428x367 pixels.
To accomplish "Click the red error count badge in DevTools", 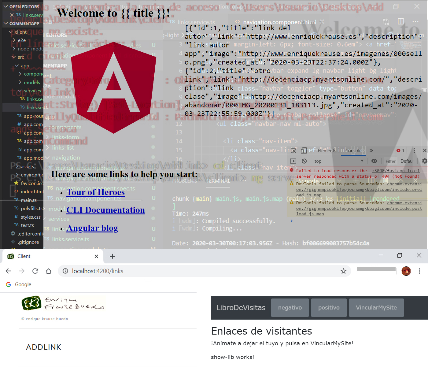I will pyautogui.click(x=400, y=150).
